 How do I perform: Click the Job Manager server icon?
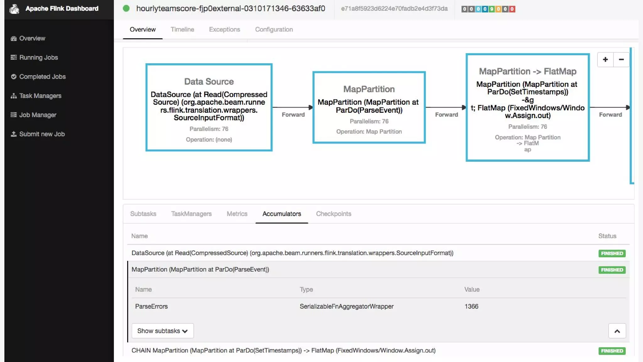click(14, 115)
